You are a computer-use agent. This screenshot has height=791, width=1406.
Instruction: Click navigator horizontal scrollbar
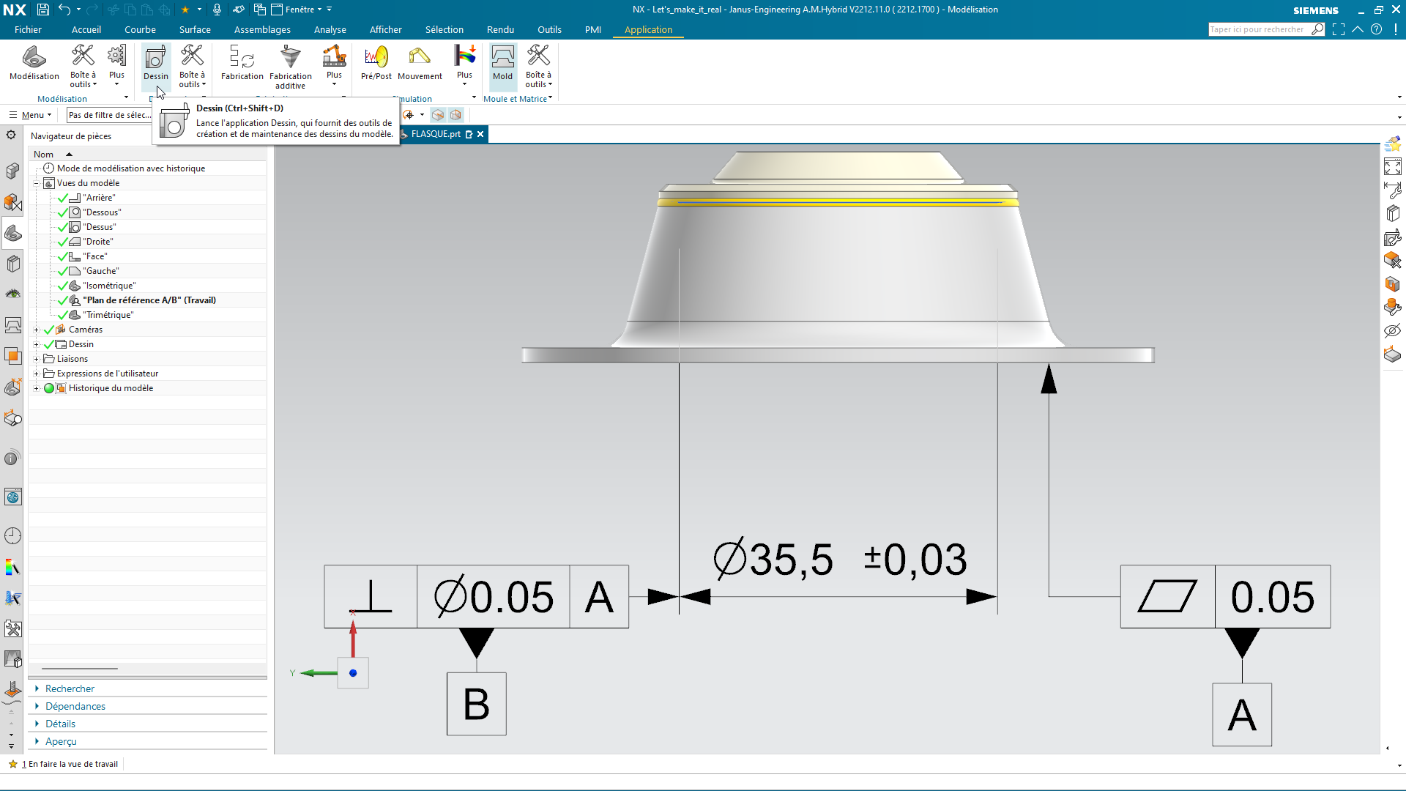point(79,669)
